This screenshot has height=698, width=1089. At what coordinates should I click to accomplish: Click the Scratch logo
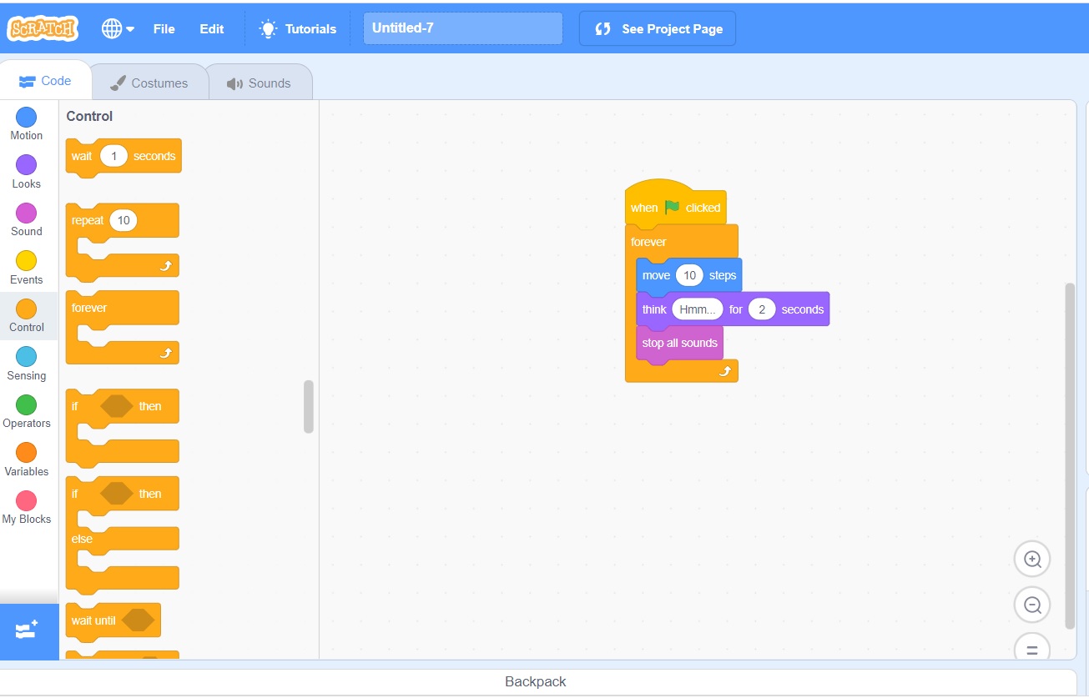tap(43, 28)
